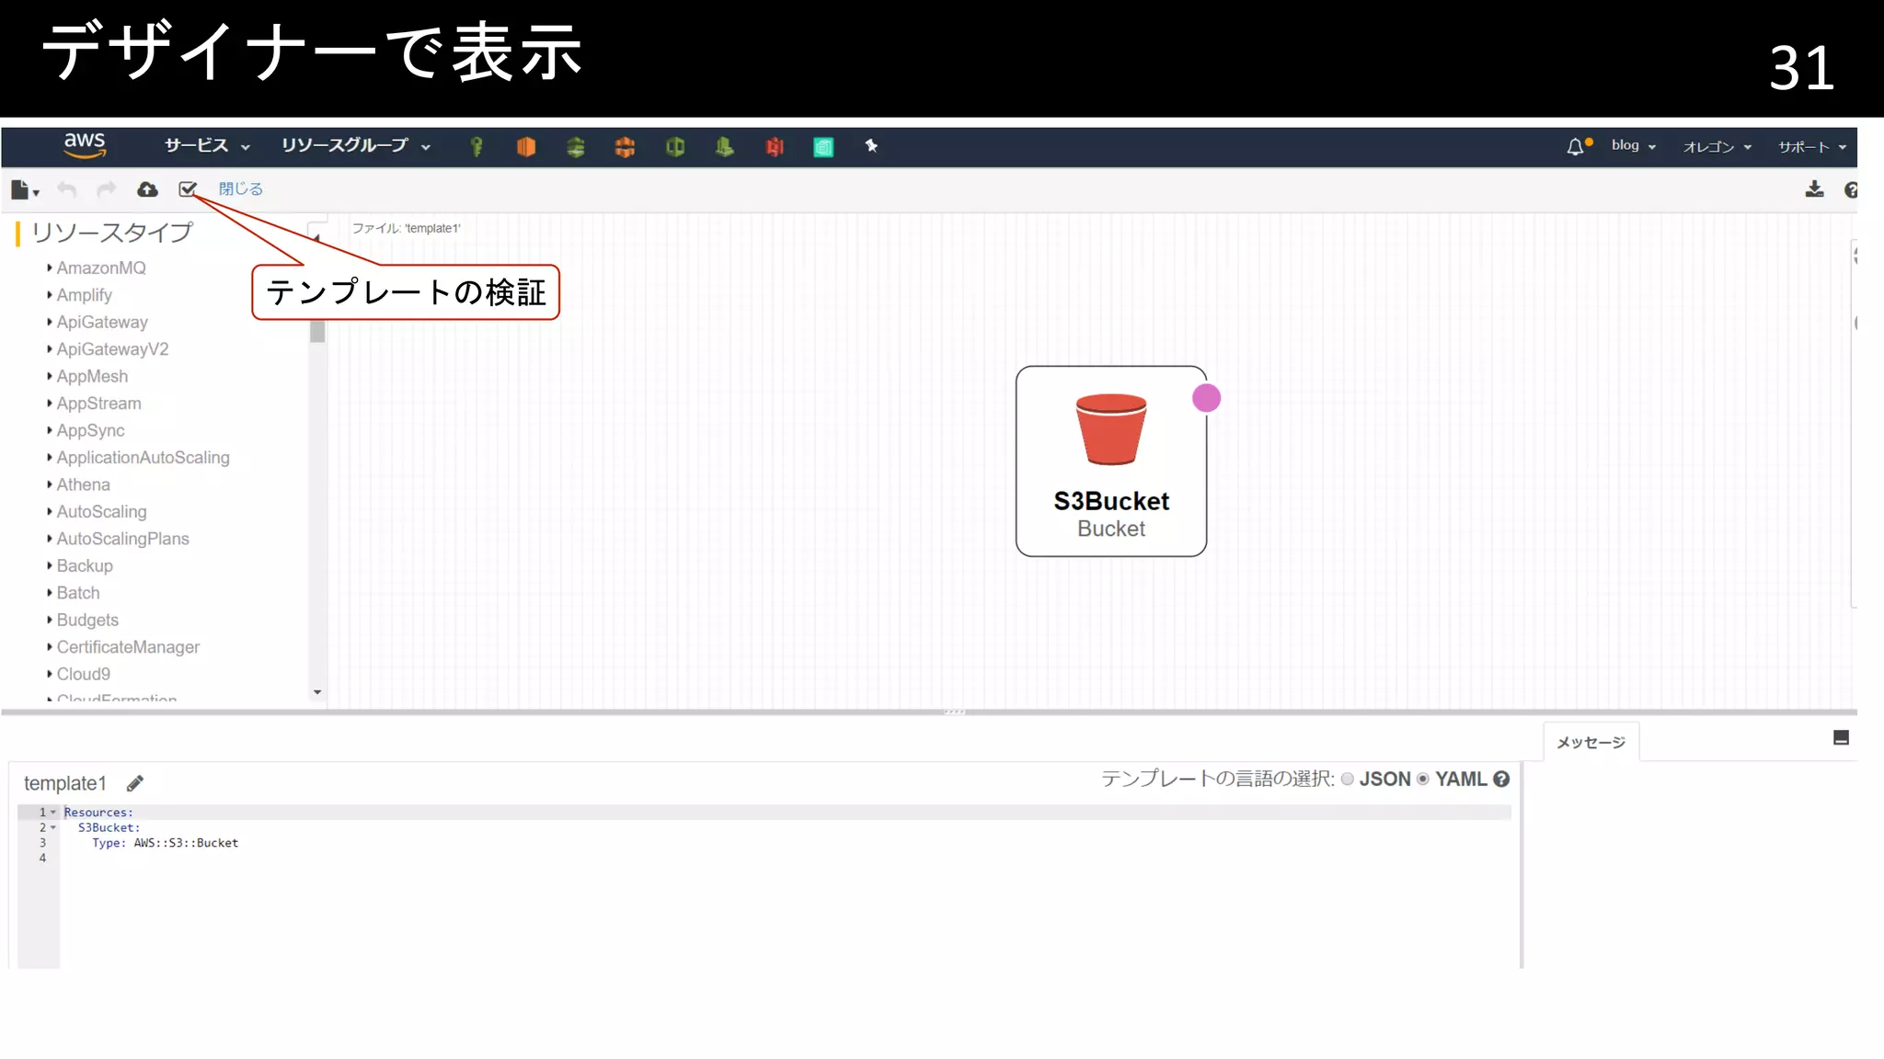The width and height of the screenshot is (1884, 1059).
Task: Click the redo arrow in toolbar
Action: click(x=107, y=189)
